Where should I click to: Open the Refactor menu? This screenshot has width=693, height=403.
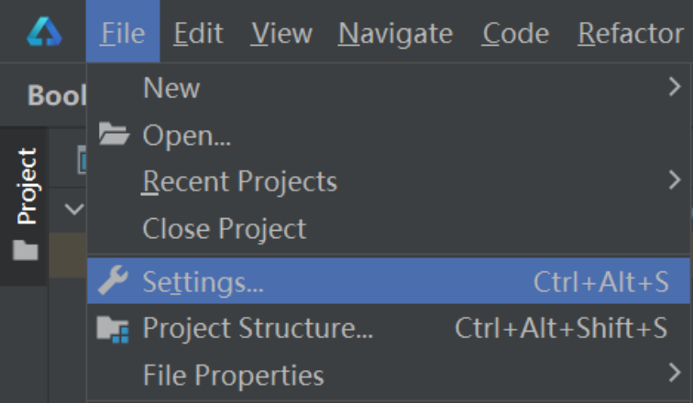coord(631,34)
